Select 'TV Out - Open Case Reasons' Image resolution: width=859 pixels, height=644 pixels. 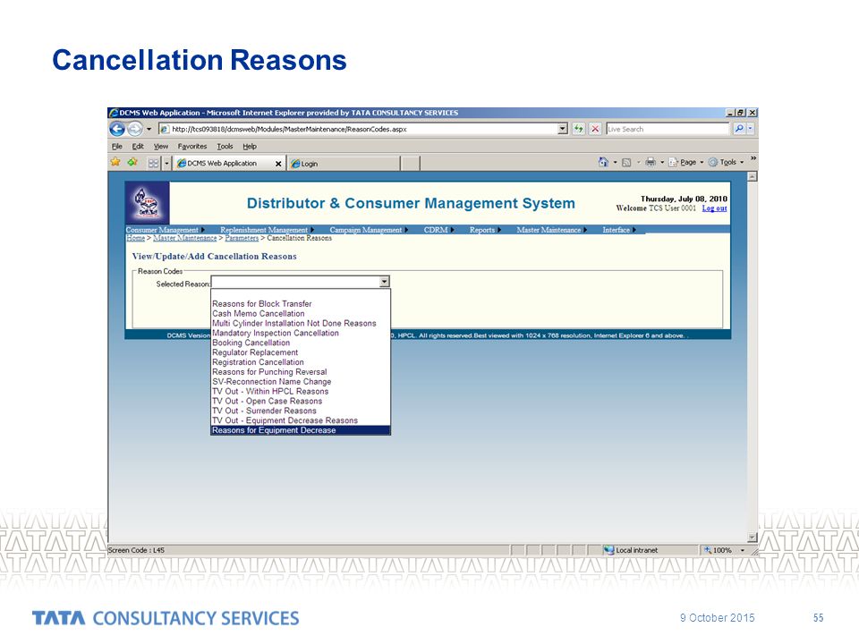301,402
